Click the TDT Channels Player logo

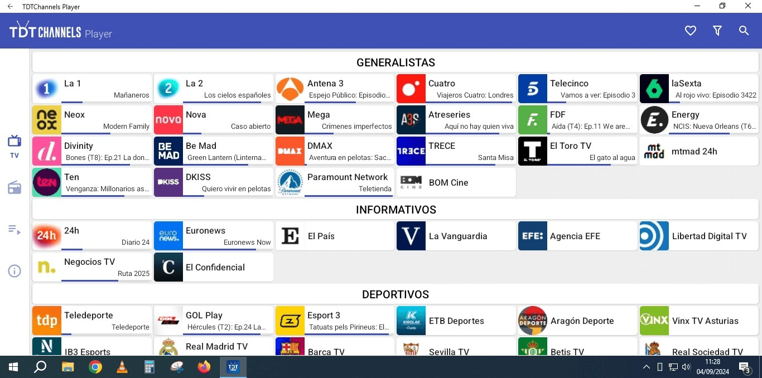click(61, 31)
